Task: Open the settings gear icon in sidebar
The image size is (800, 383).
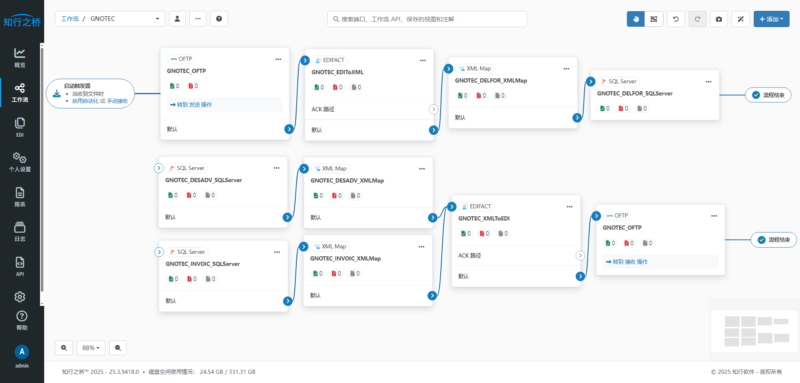Action: [20, 297]
